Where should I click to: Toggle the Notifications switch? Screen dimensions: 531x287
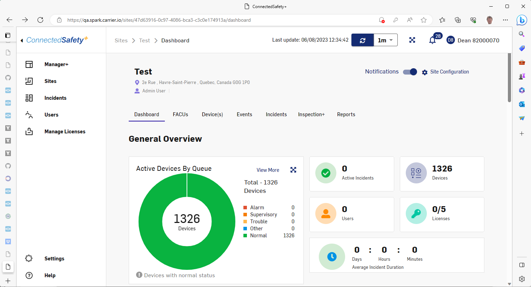[x=410, y=72]
